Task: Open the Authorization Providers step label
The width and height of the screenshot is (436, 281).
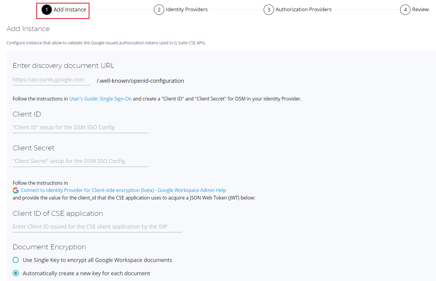Action: [303, 10]
